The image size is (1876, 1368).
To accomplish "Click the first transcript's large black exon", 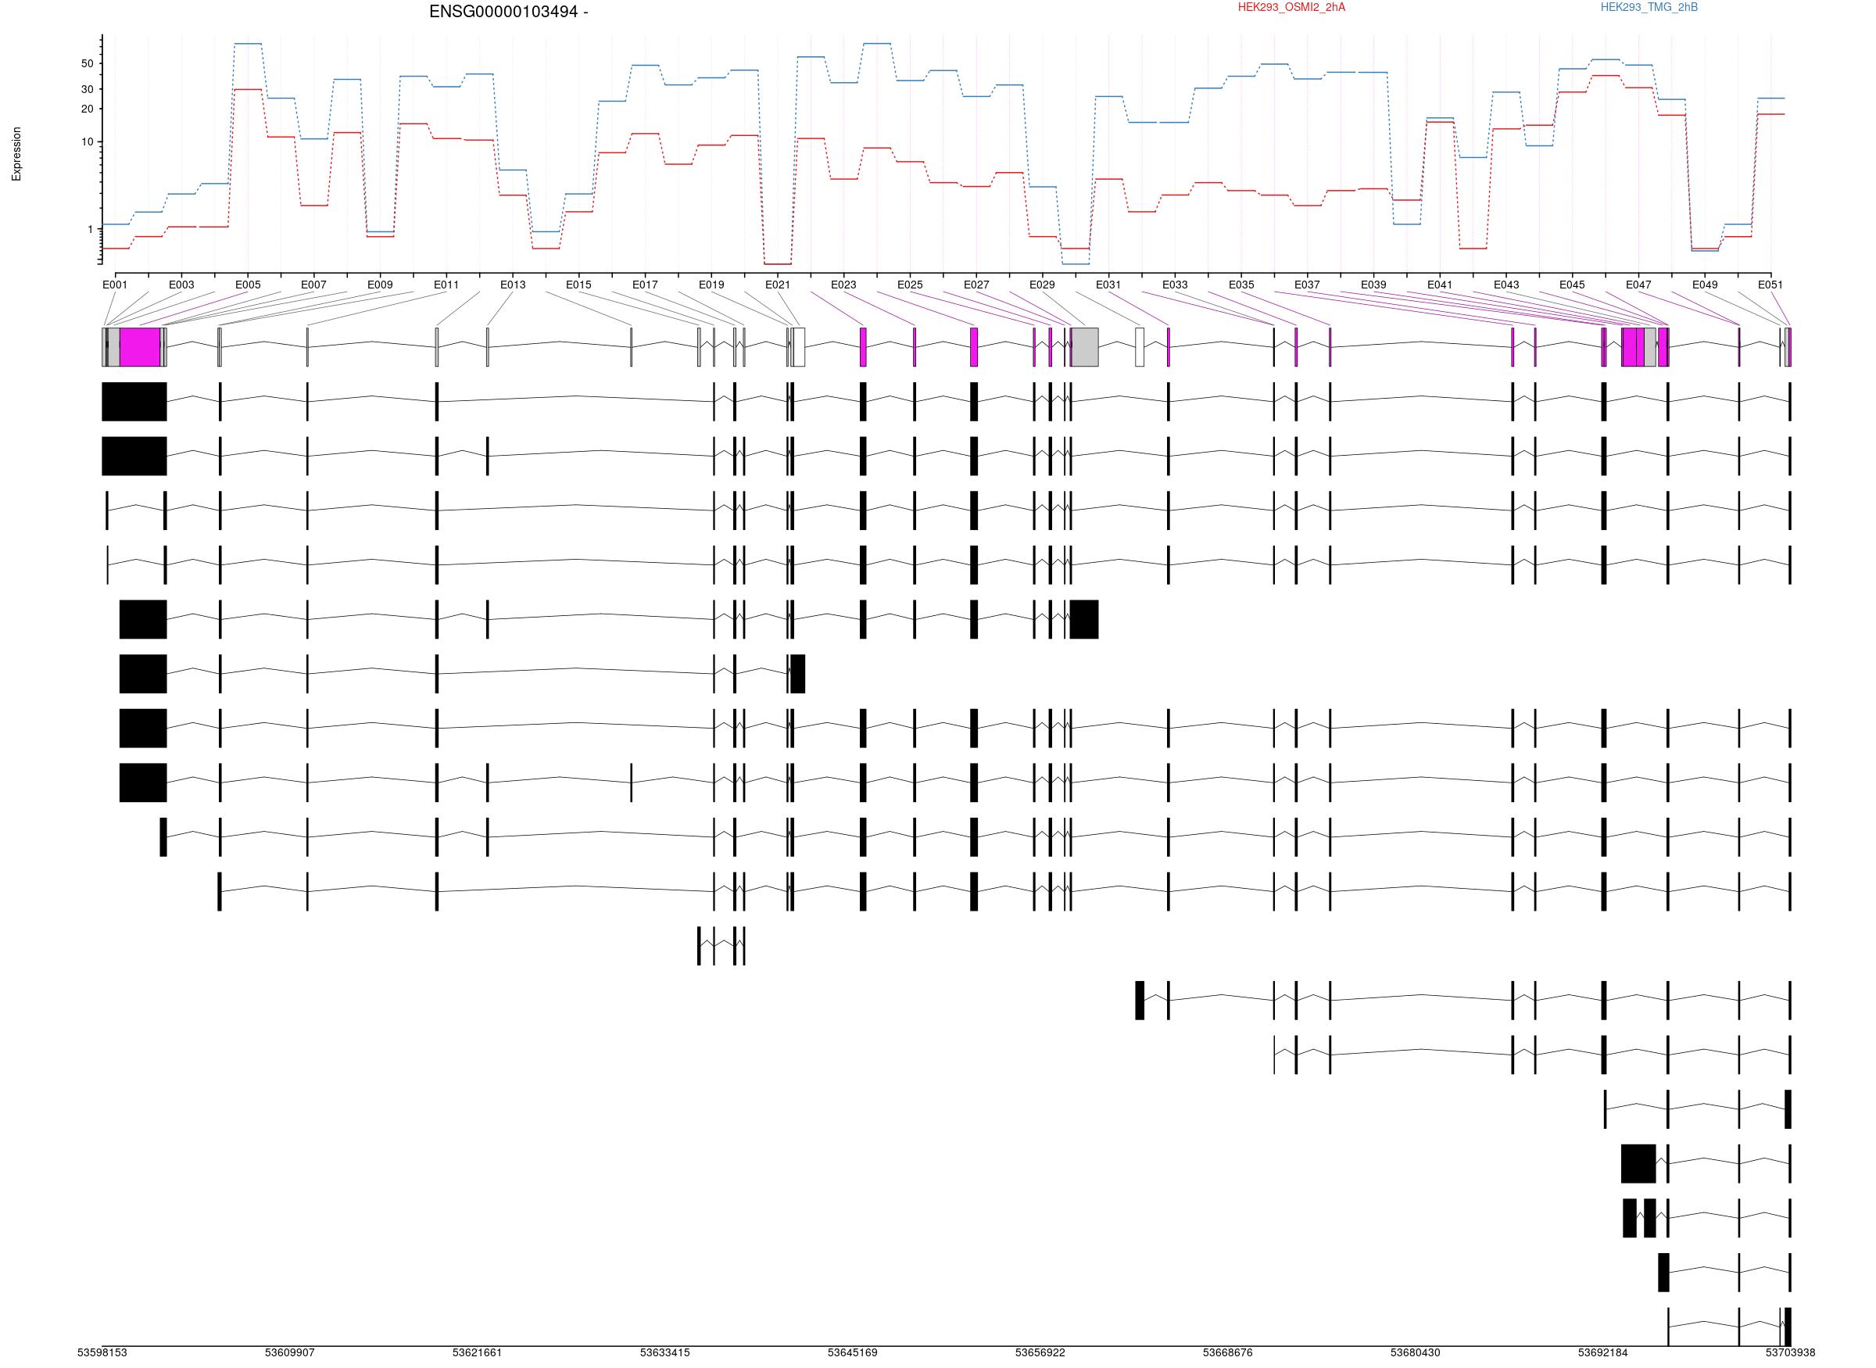I will (134, 402).
